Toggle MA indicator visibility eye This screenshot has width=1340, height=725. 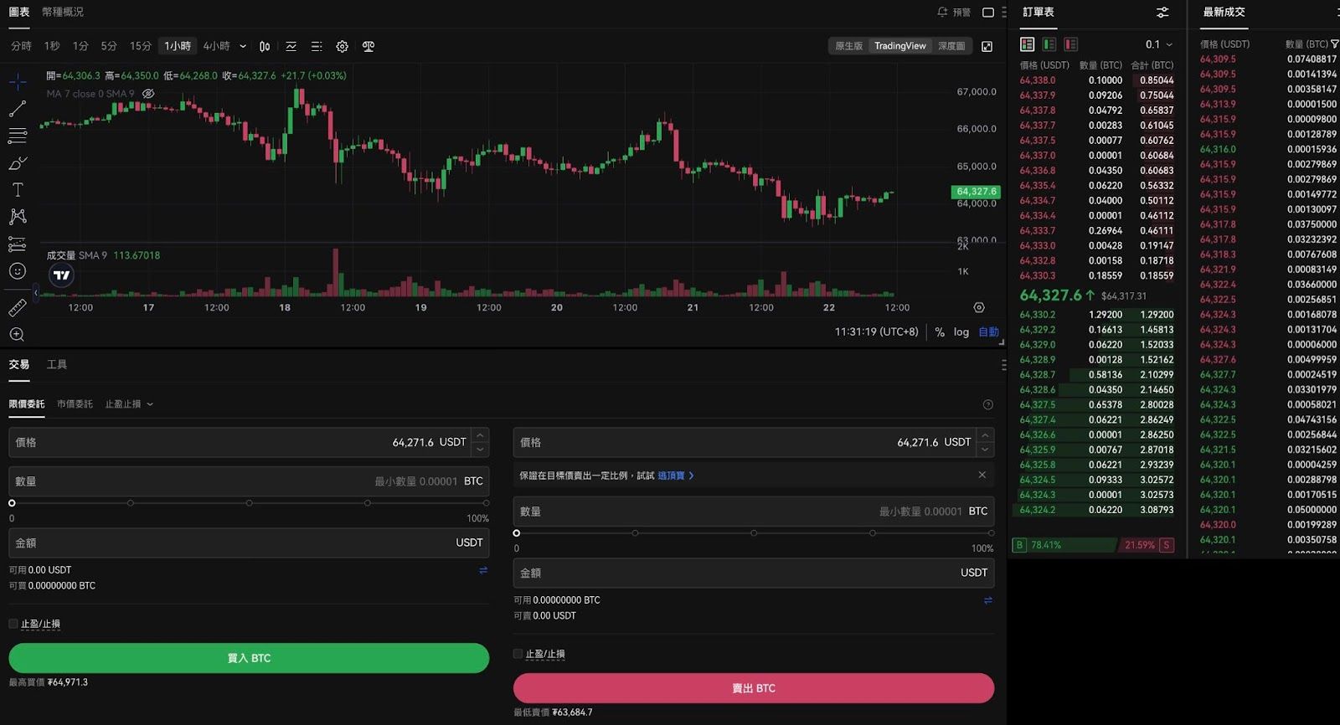[148, 94]
